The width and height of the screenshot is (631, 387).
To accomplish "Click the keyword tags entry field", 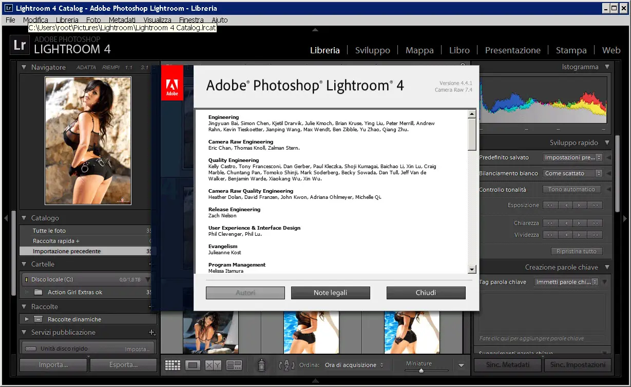I will [542, 312].
